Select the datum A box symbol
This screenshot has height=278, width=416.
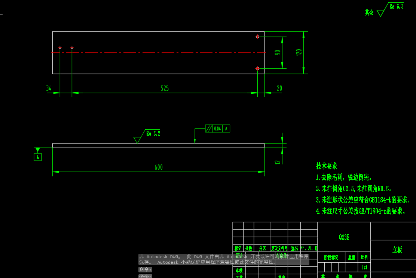coord(38,157)
